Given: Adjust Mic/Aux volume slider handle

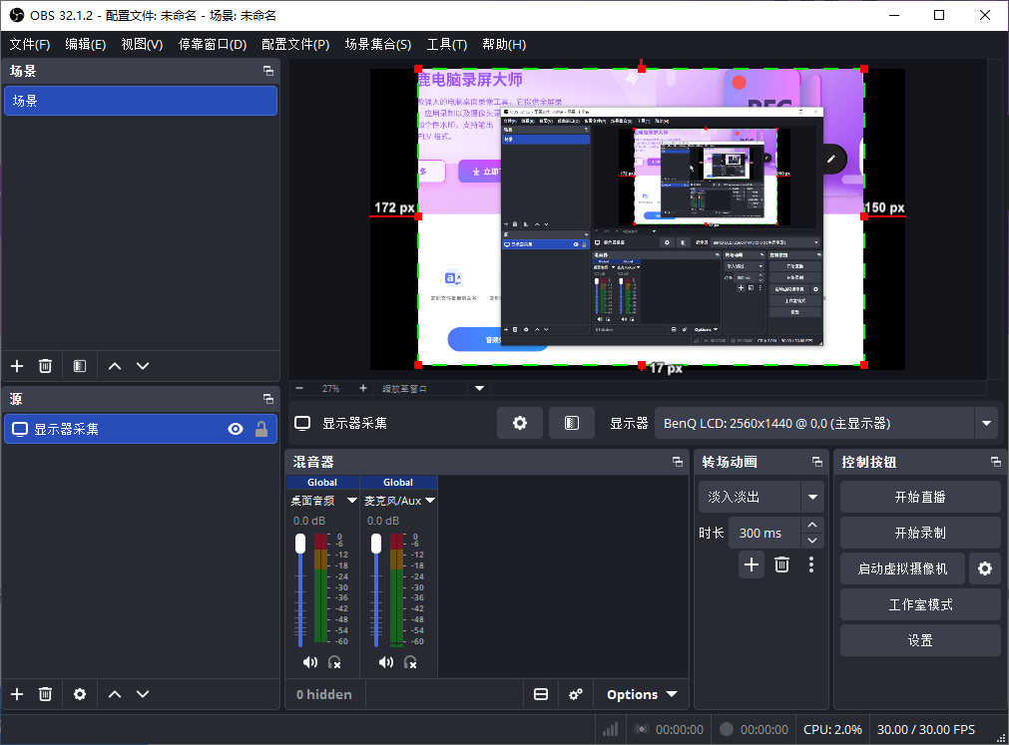Looking at the screenshot, I should [376, 544].
